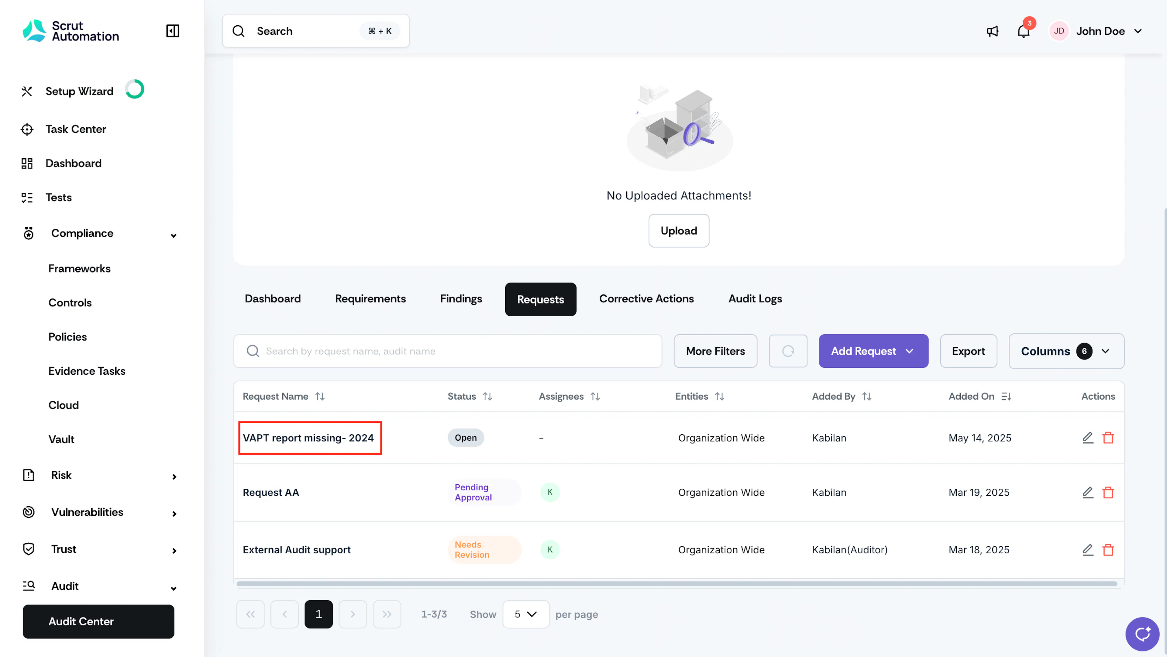Screen dimensions: 1167x657
Task: Switch to the Findings tab
Action: (461, 299)
